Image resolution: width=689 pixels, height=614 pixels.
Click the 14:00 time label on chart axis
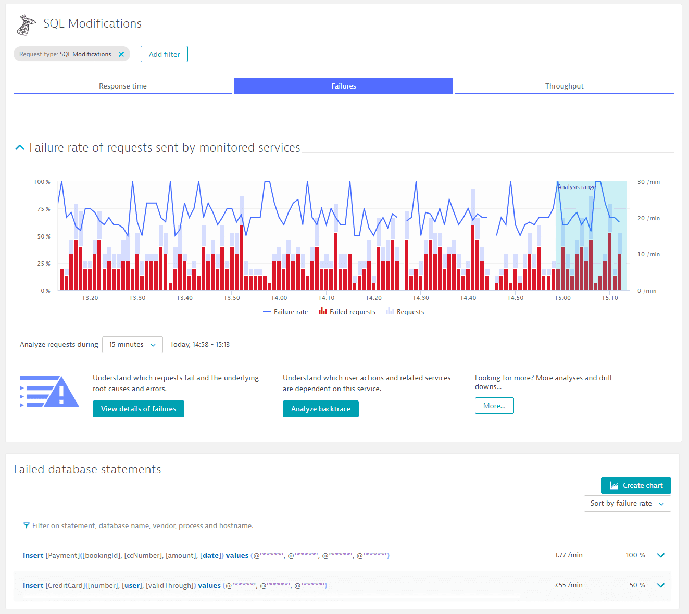point(279,298)
